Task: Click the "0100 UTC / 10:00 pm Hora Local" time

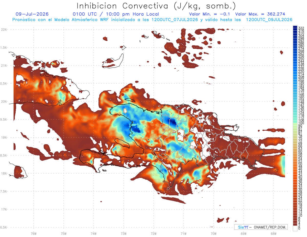Action: click(x=116, y=14)
